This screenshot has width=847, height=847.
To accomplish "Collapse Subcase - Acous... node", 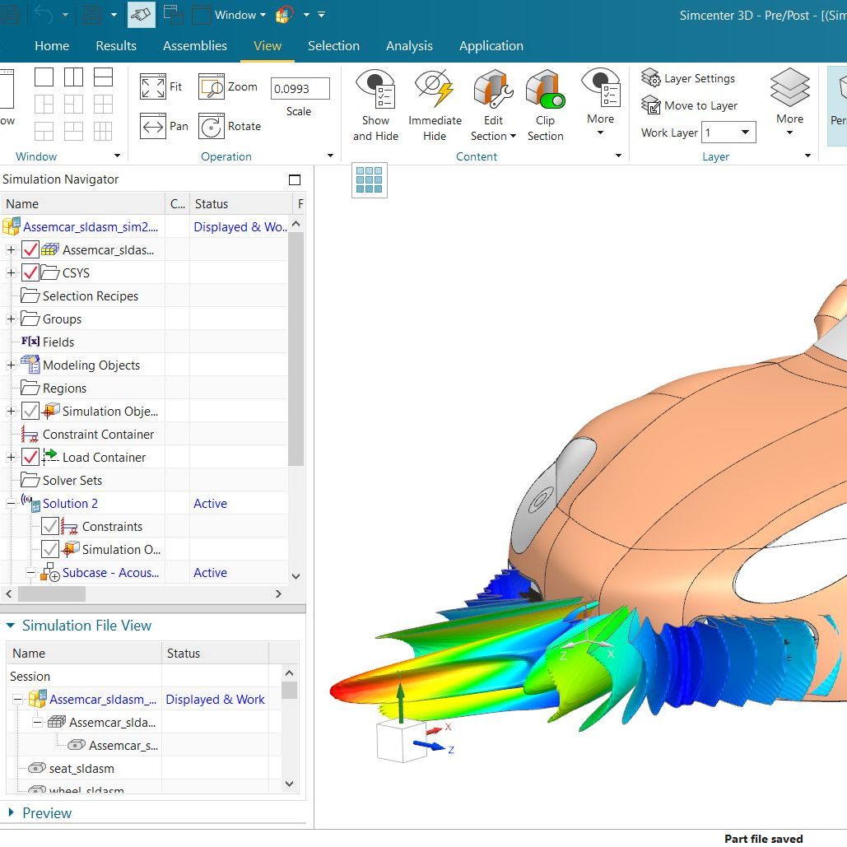I will 30,573.
